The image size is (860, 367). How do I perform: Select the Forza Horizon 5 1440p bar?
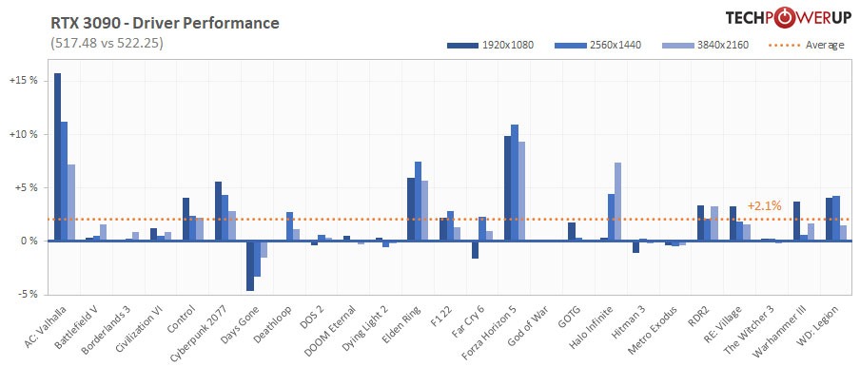tap(515, 183)
